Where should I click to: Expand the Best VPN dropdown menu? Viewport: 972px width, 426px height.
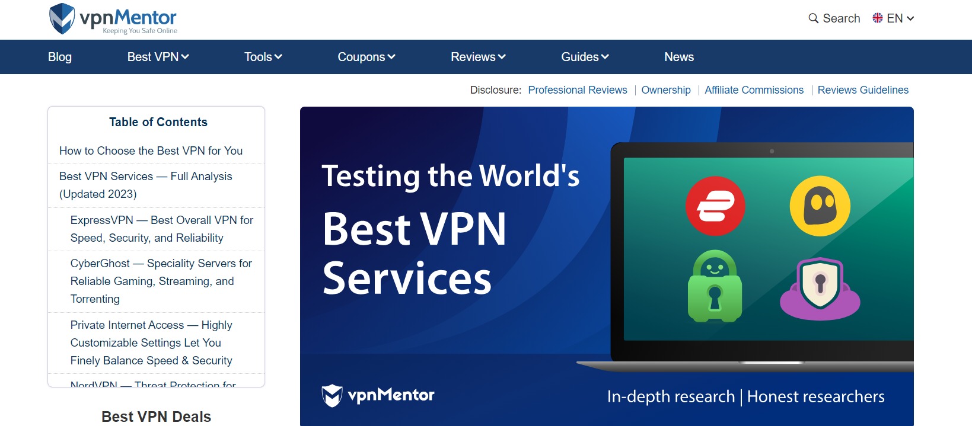point(158,57)
